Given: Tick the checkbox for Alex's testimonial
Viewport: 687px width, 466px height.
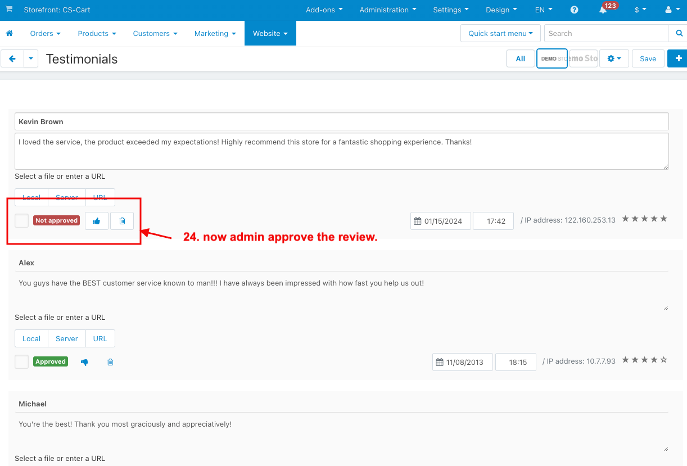Looking at the screenshot, I should 21,361.
